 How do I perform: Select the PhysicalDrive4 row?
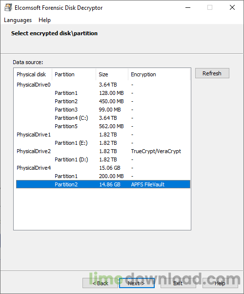point(103,168)
